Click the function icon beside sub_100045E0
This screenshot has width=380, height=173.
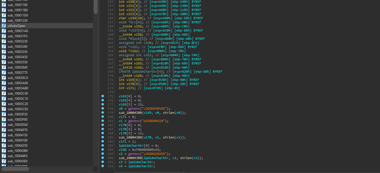4,161
